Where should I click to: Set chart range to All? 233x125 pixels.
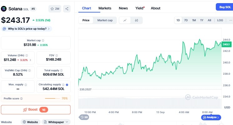pos(209,20)
